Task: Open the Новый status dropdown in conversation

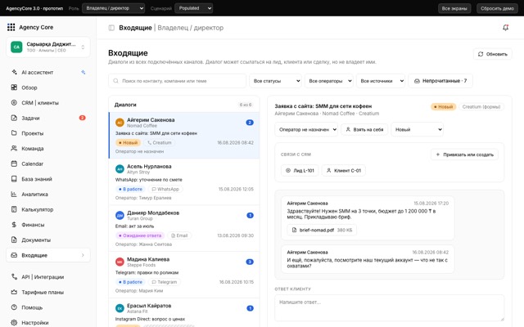Action: coord(417,129)
